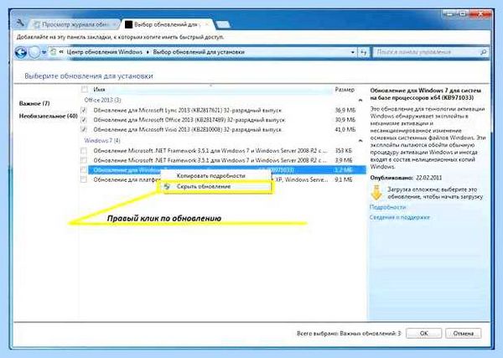The width and height of the screenshot is (503, 358).
Task: Select the Выбор обновлений для установки tab
Action: 167,24
